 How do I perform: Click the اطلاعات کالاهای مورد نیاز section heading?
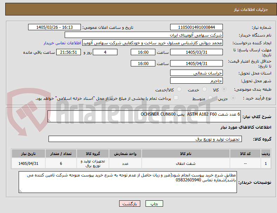(246, 127)
